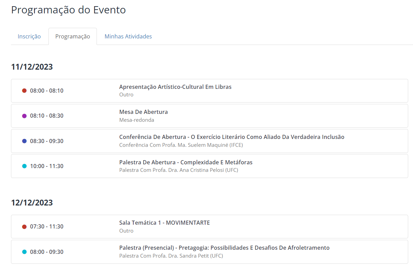
Task: Open Palestra (Presencial) Pretagogia activity title
Action: coord(224,248)
